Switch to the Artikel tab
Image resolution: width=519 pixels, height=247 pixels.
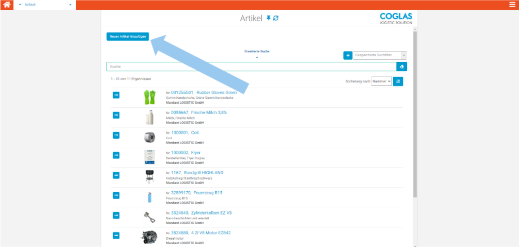pos(30,5)
